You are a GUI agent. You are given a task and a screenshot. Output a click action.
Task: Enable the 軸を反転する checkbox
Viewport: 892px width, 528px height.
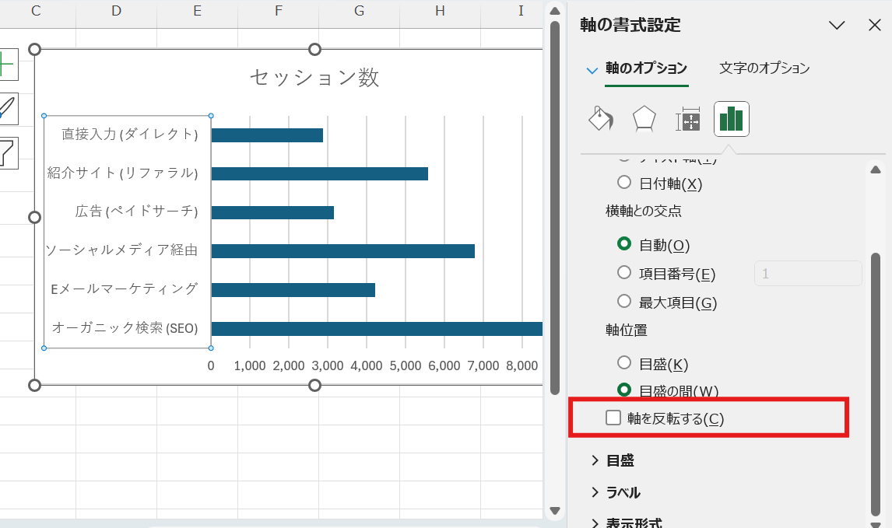[615, 418]
